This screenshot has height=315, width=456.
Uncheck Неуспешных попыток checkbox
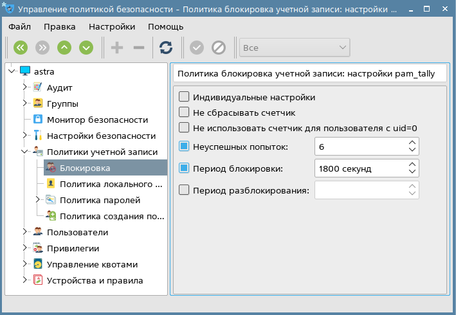point(184,146)
